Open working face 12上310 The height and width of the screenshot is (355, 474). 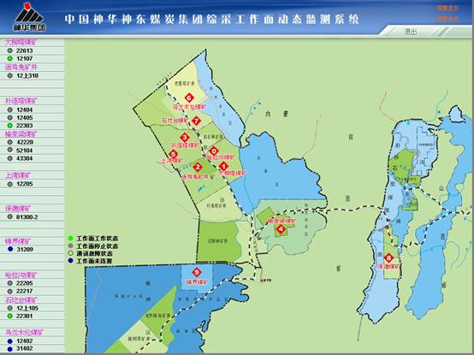[22, 75]
